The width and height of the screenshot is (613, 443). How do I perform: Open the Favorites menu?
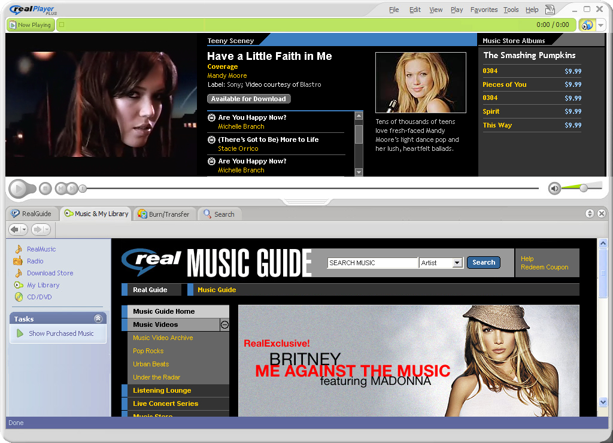click(x=484, y=10)
